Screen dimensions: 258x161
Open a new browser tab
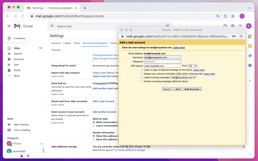coord(85,8)
